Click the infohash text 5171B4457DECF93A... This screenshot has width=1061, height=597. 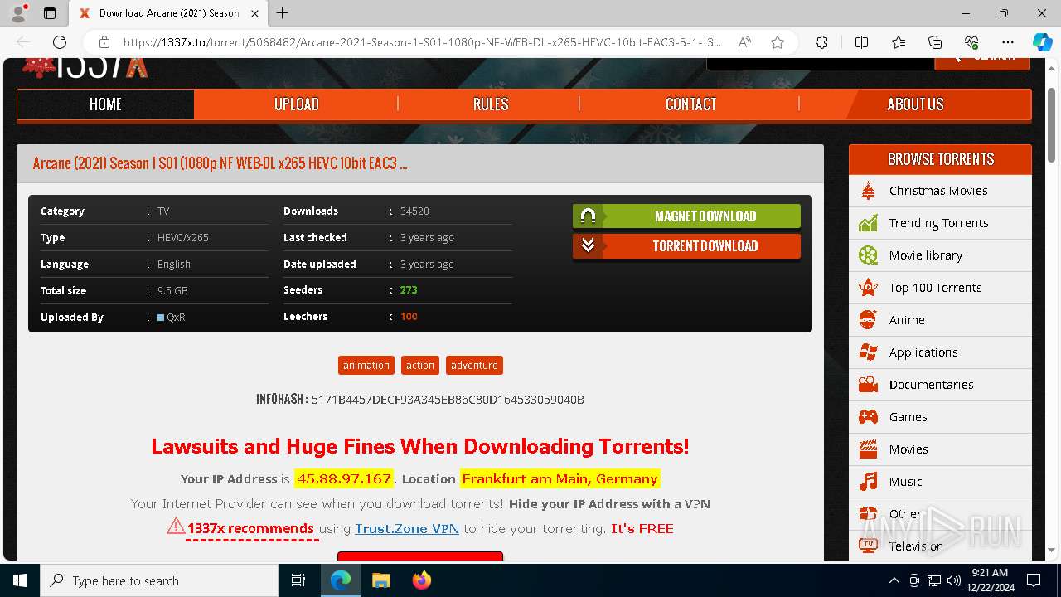[x=448, y=400]
